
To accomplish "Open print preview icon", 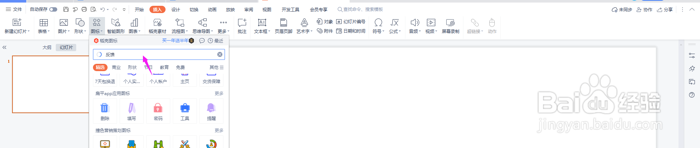I will 93,9.
